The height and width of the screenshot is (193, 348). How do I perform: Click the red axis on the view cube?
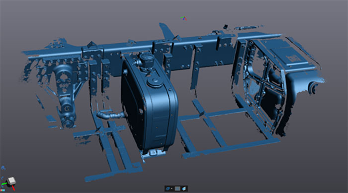click(x=13, y=188)
